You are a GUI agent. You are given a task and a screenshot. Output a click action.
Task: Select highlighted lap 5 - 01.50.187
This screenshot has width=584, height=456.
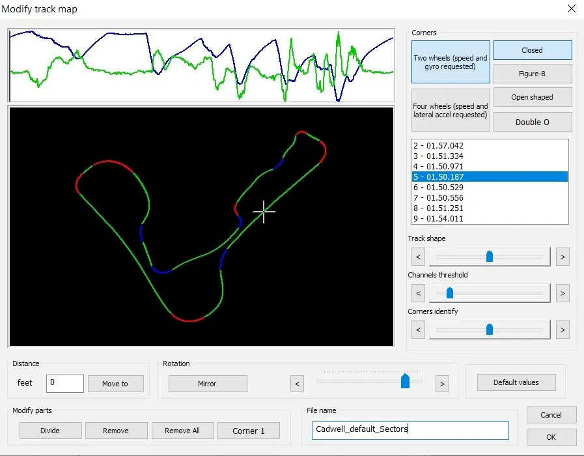click(490, 177)
